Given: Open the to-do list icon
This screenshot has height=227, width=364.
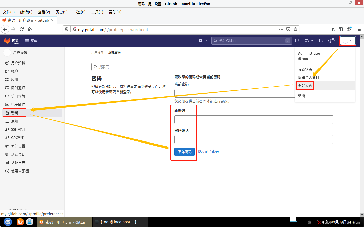Looking at the screenshot, I should (x=321, y=41).
